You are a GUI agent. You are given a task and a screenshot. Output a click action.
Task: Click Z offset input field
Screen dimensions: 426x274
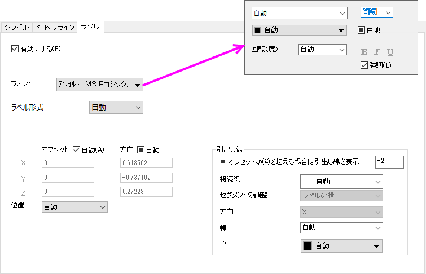coord(68,192)
